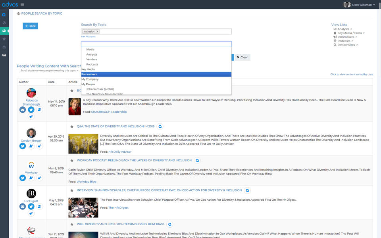This screenshot has width=381, height=238.
Task: Click the dropdown search input field
Action: (156, 44)
